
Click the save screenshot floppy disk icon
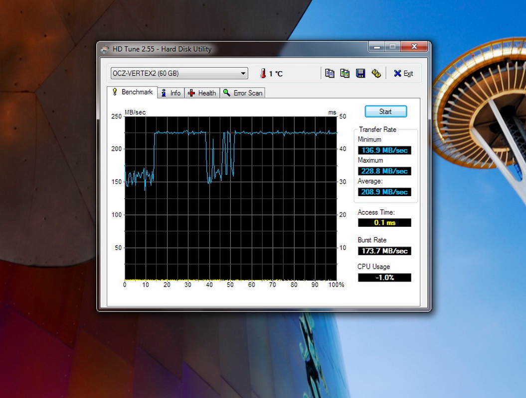coord(360,73)
